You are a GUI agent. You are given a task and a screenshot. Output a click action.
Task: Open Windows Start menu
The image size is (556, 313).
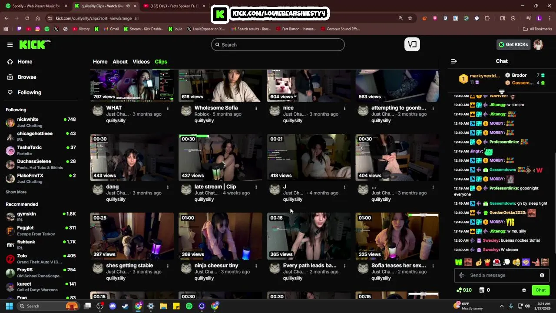[9, 306]
